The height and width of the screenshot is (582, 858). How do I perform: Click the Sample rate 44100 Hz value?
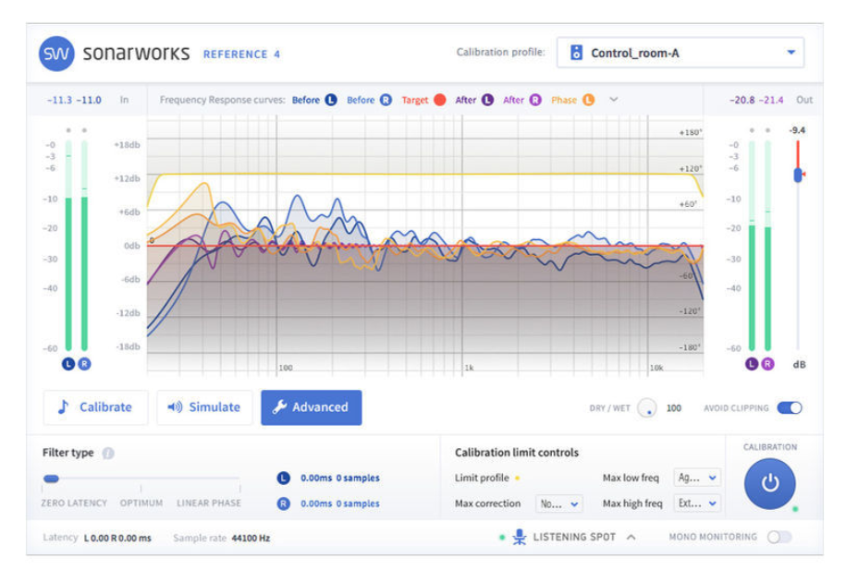[251, 539]
